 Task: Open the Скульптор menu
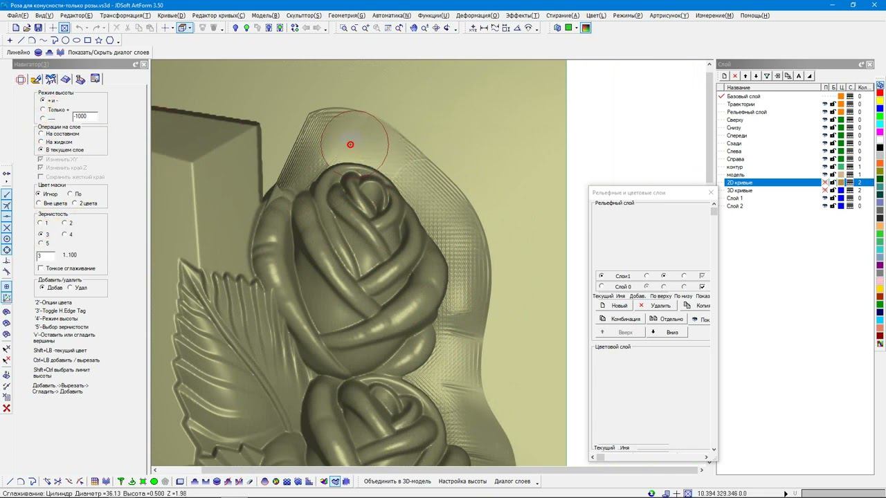point(303,15)
